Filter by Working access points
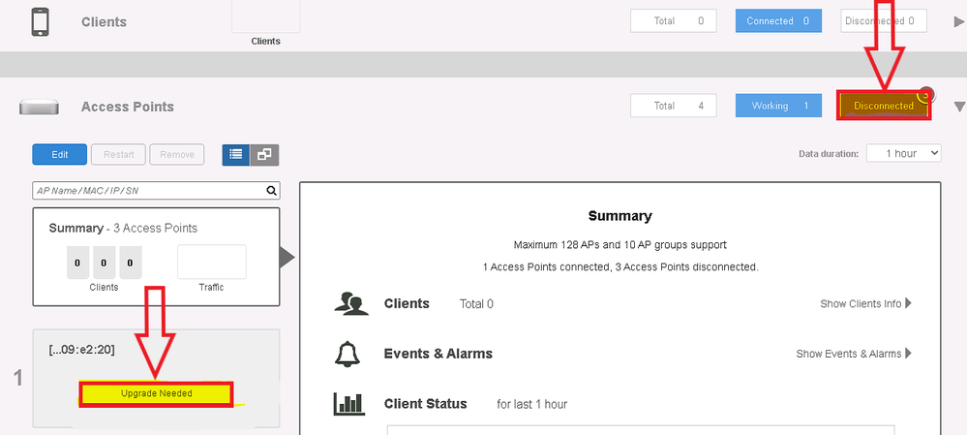 click(x=778, y=106)
